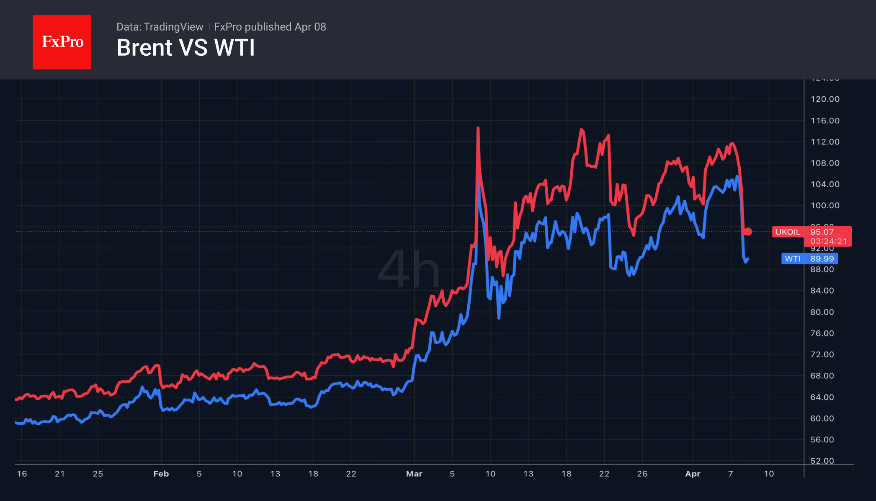Click the red dot ending the Brent line
Image resolution: width=876 pixels, height=501 pixels.
[x=748, y=232]
